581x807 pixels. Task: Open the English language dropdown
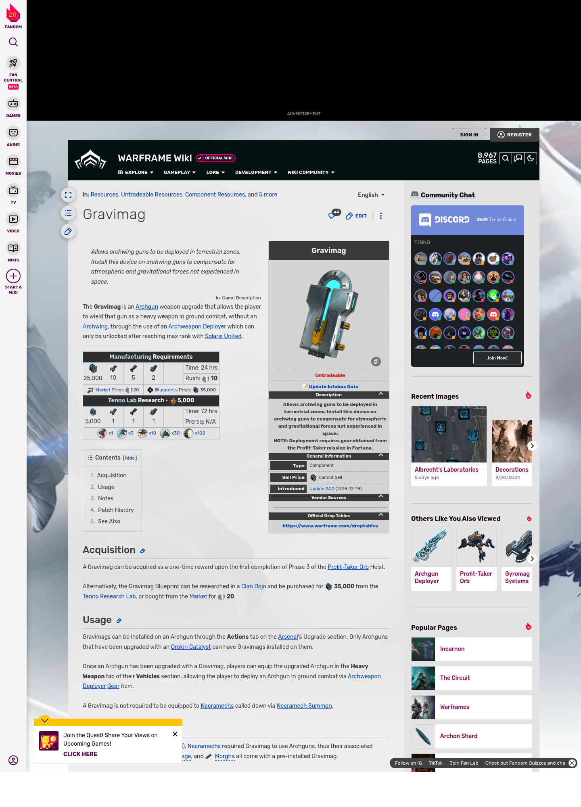coord(371,195)
